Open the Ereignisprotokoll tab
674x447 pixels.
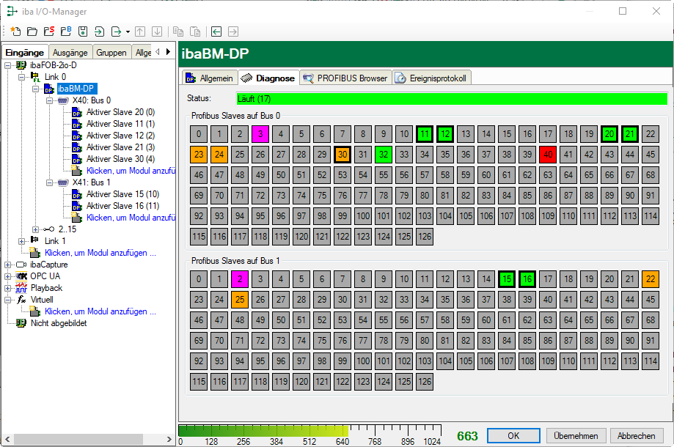pos(431,78)
